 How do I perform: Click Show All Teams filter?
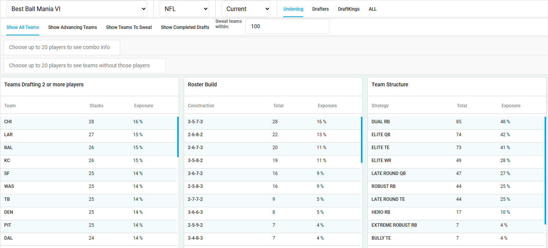click(23, 27)
